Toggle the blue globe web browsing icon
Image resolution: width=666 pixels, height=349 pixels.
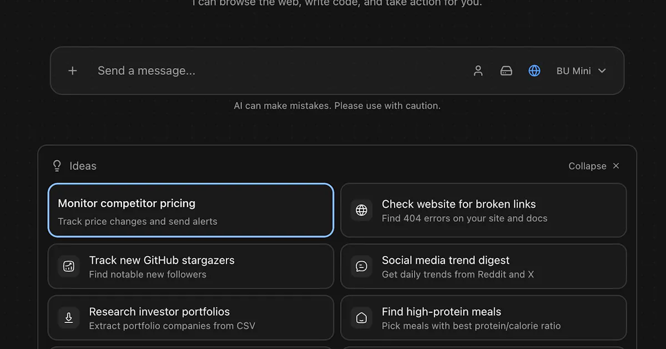point(534,71)
